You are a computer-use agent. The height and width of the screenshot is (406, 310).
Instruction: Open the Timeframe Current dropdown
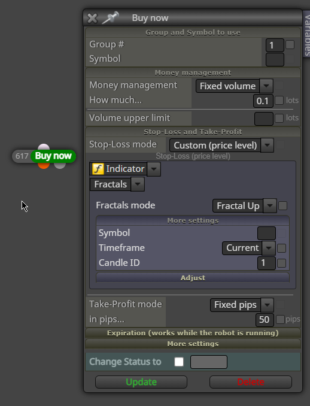pyautogui.click(x=249, y=248)
